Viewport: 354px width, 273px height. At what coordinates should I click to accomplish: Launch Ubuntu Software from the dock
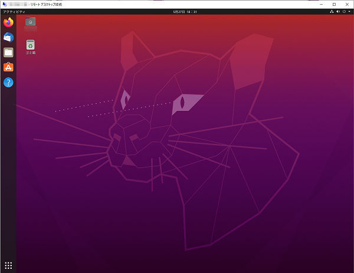[x=8, y=67]
